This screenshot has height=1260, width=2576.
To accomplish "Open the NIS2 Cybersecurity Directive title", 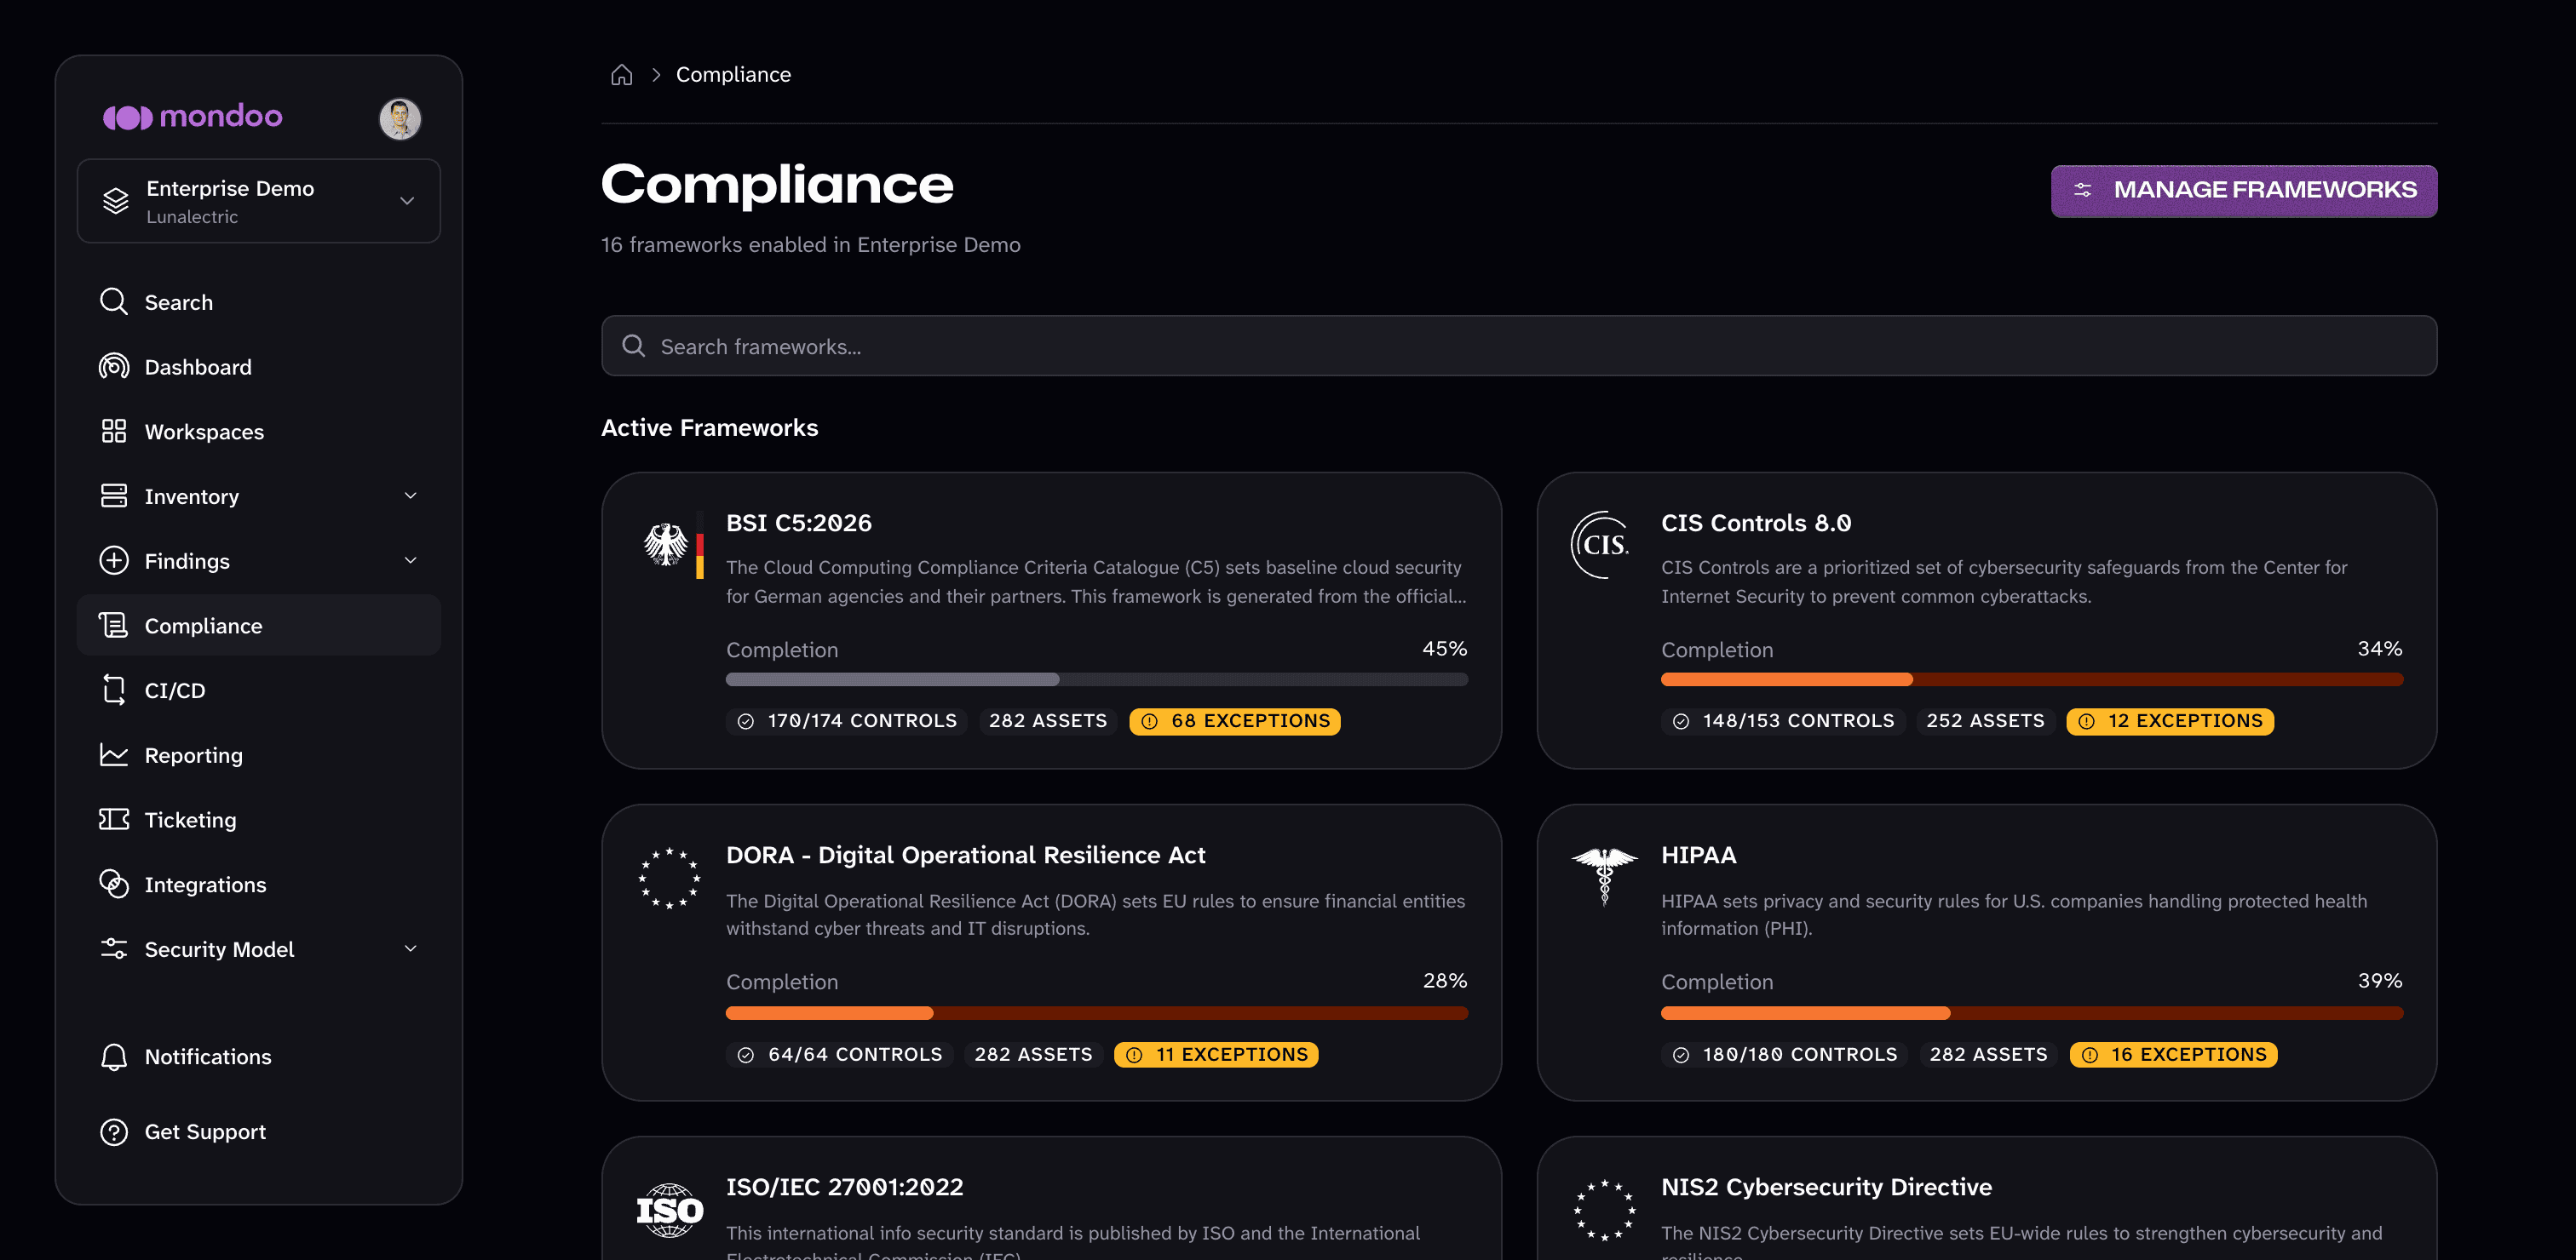I will [x=1826, y=1187].
